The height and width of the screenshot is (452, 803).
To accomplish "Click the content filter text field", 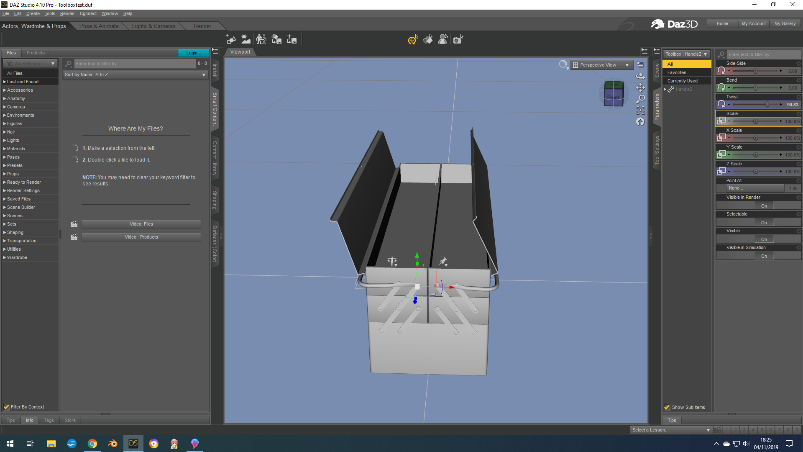I will pyautogui.click(x=135, y=64).
